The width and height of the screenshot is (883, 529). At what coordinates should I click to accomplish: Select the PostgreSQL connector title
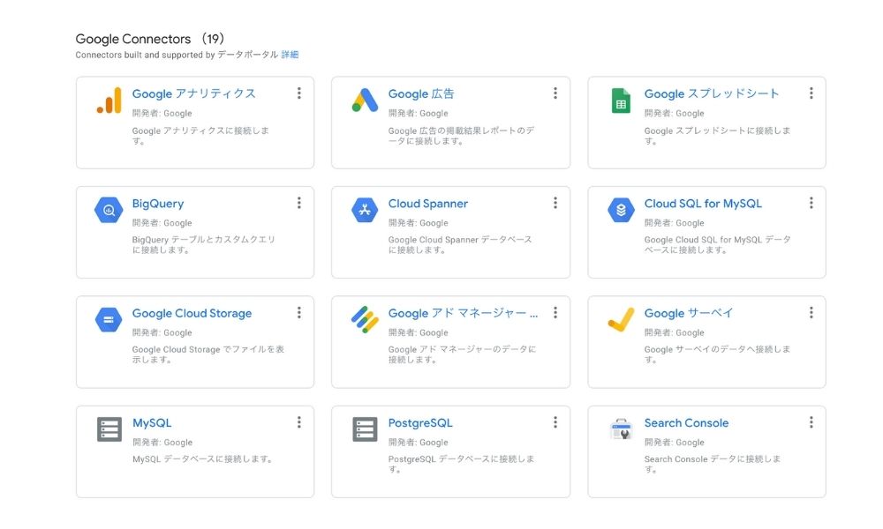click(420, 423)
